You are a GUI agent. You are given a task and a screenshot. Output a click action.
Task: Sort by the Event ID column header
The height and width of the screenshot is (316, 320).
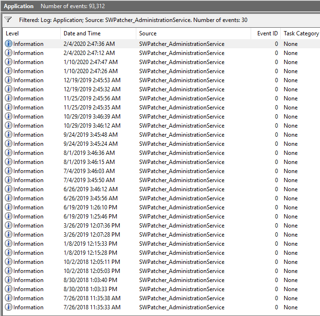click(x=266, y=33)
